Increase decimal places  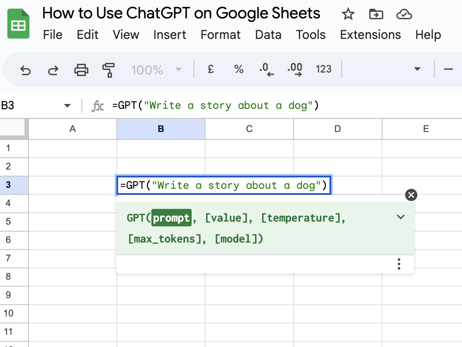click(295, 69)
